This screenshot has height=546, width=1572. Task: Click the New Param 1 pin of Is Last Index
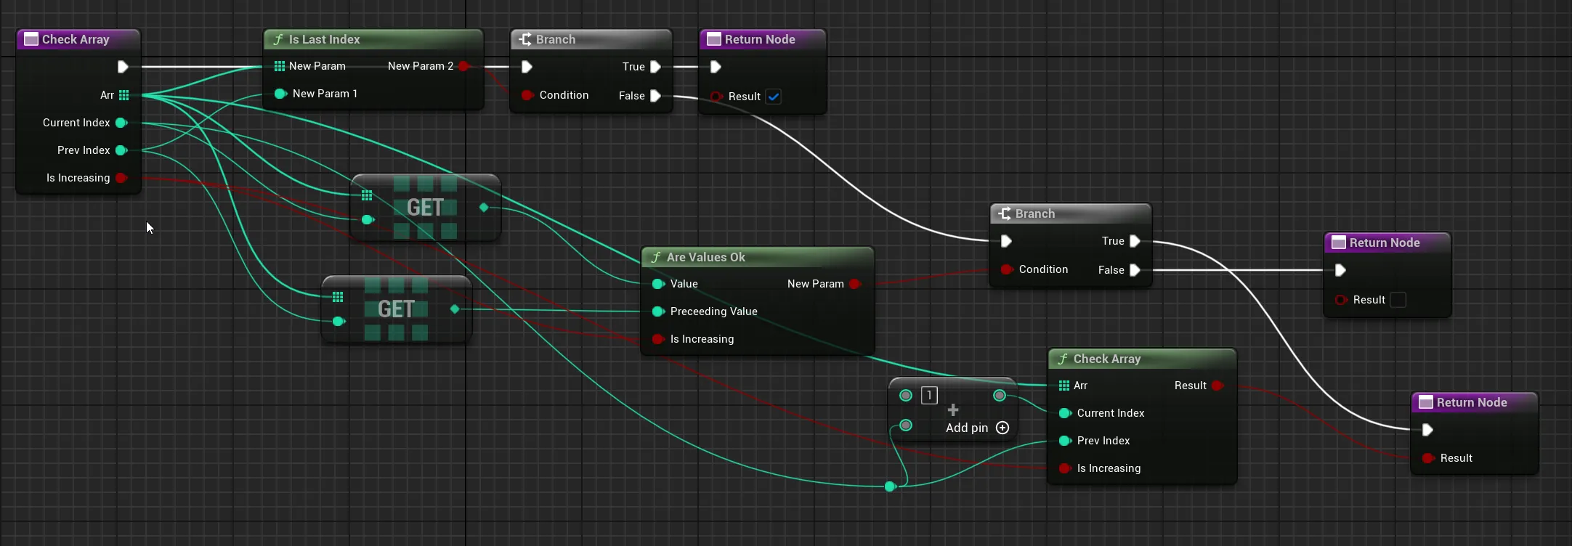pos(280,94)
